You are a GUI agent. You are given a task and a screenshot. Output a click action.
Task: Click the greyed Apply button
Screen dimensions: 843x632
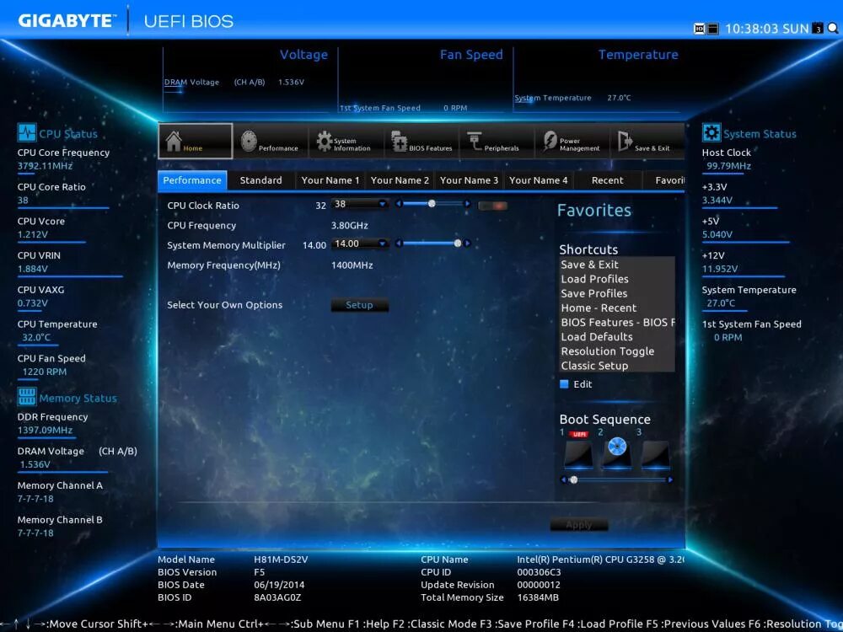click(579, 524)
